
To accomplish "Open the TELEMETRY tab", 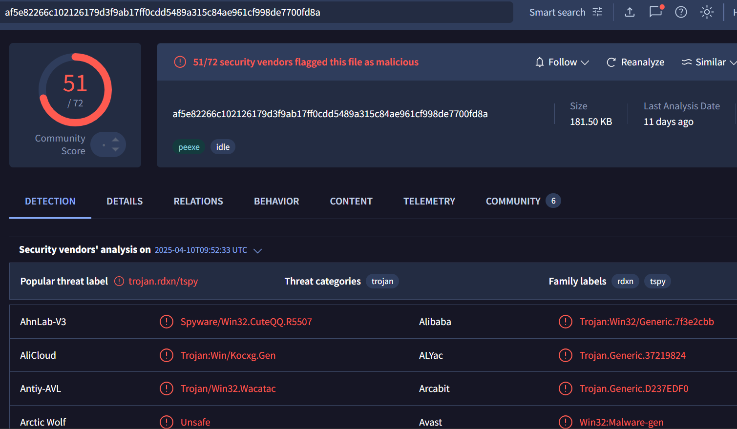I will (x=429, y=201).
